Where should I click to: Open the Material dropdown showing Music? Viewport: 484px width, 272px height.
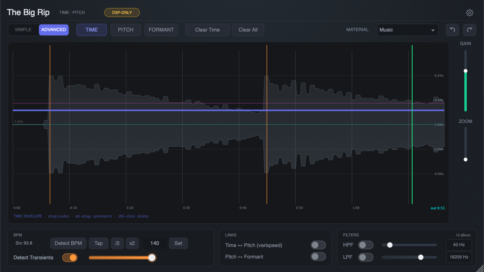407,30
